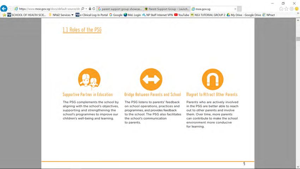Refresh the page with reload icon
Viewport: 300px width, 169px height.
(94, 8)
